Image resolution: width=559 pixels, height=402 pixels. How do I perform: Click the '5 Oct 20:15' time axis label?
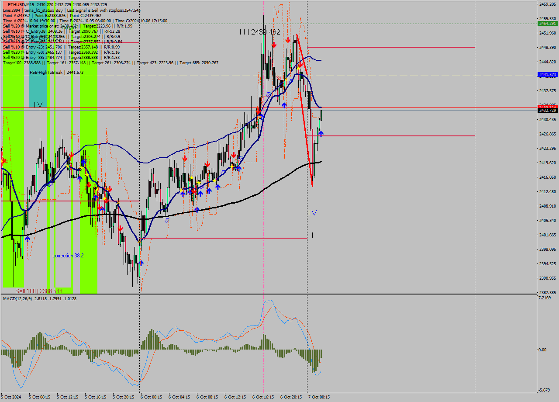[124, 397]
